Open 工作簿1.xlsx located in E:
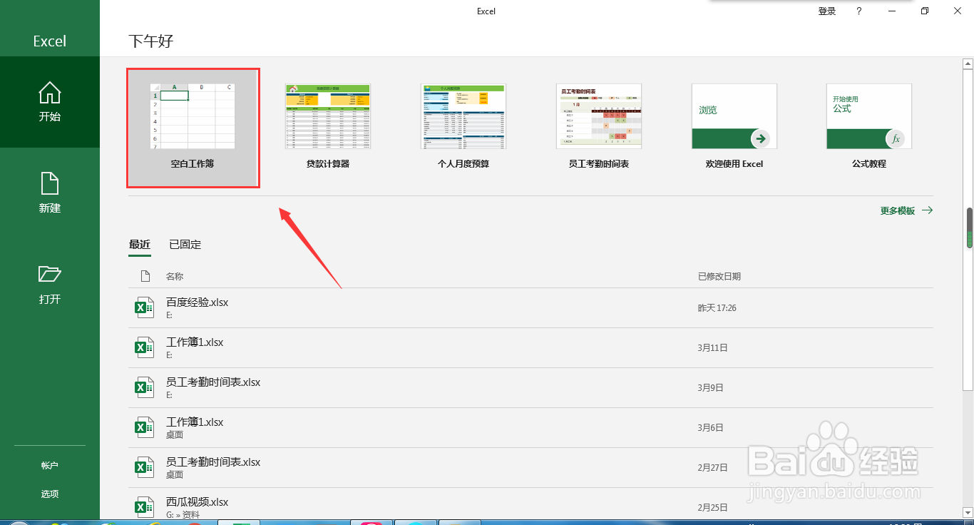The image size is (974, 525). [x=530, y=348]
